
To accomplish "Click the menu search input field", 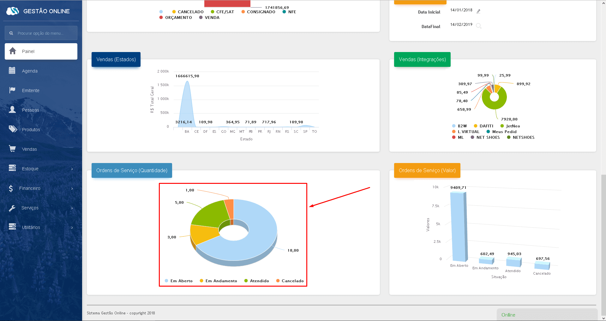I will pos(44,33).
